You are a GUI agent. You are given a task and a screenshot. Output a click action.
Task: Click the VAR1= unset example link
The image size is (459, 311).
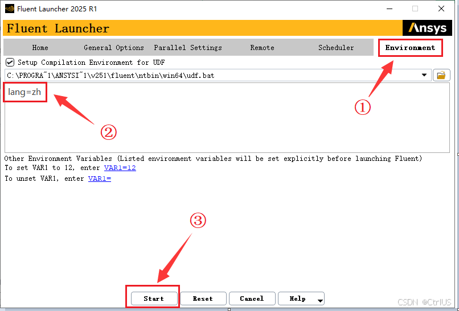(x=100, y=179)
